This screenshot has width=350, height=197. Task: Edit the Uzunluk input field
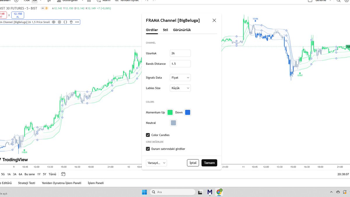[180, 53]
